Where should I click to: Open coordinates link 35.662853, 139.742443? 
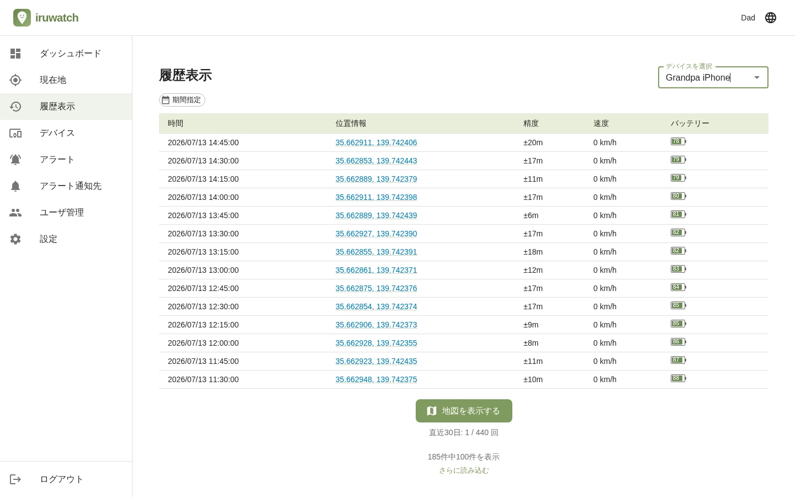(377, 161)
